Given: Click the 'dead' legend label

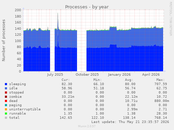Looking at the screenshot, I should point(13,101).
